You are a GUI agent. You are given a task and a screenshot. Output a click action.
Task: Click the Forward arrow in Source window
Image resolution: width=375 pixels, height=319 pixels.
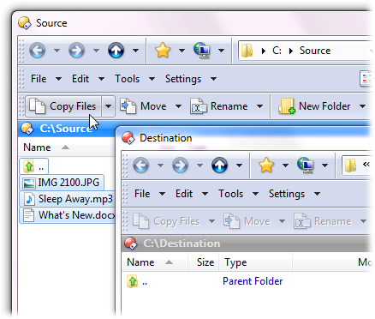[76, 51]
